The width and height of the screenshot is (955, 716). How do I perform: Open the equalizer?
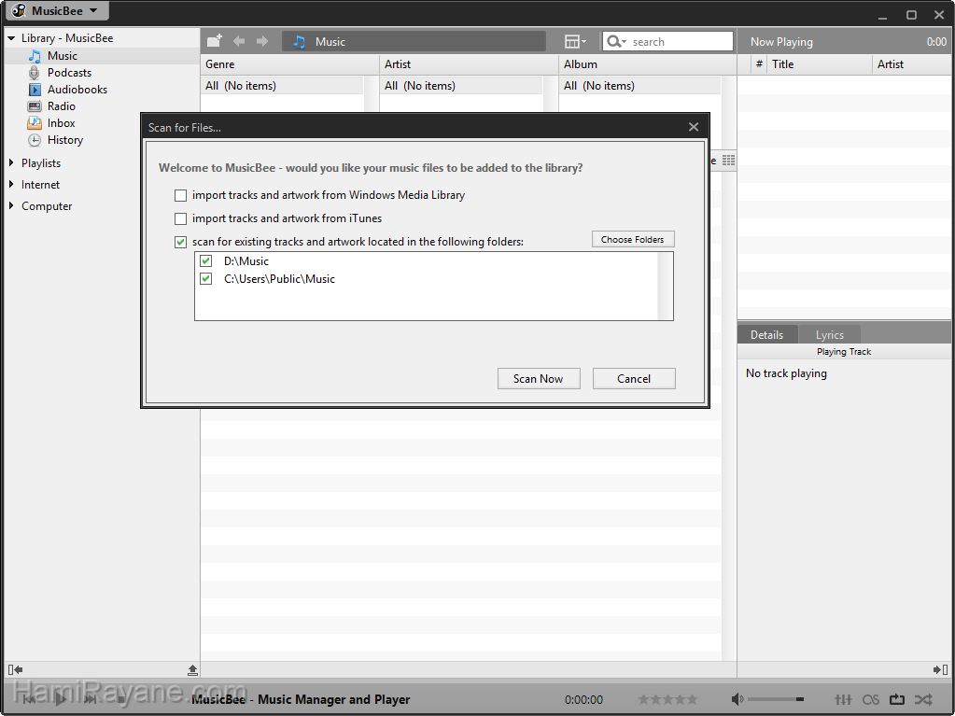(x=843, y=699)
